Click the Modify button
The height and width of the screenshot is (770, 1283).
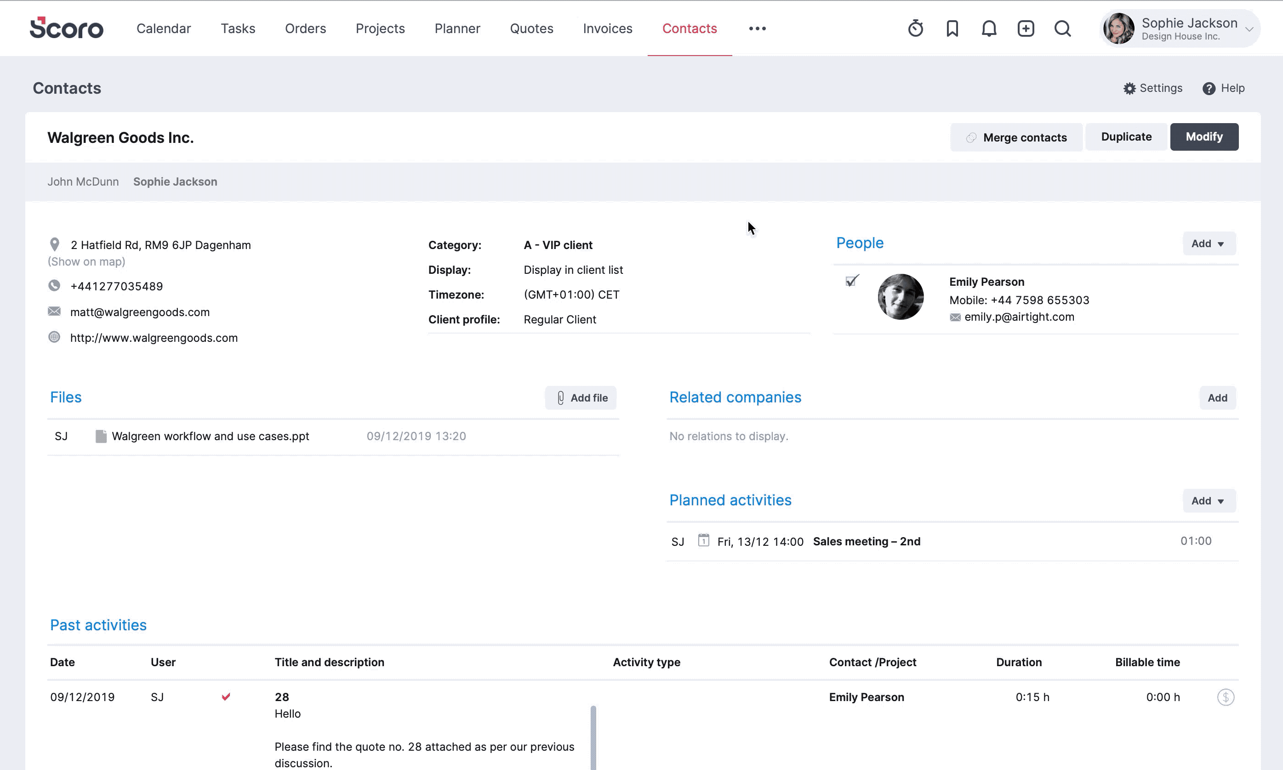click(1204, 137)
